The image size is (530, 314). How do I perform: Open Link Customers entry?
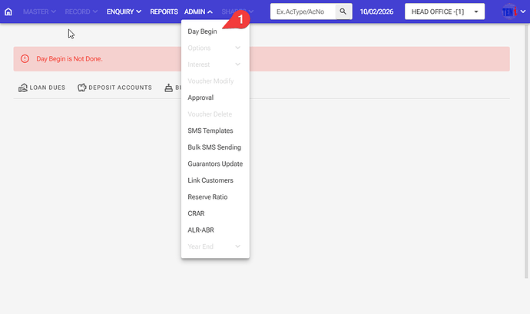tap(210, 180)
